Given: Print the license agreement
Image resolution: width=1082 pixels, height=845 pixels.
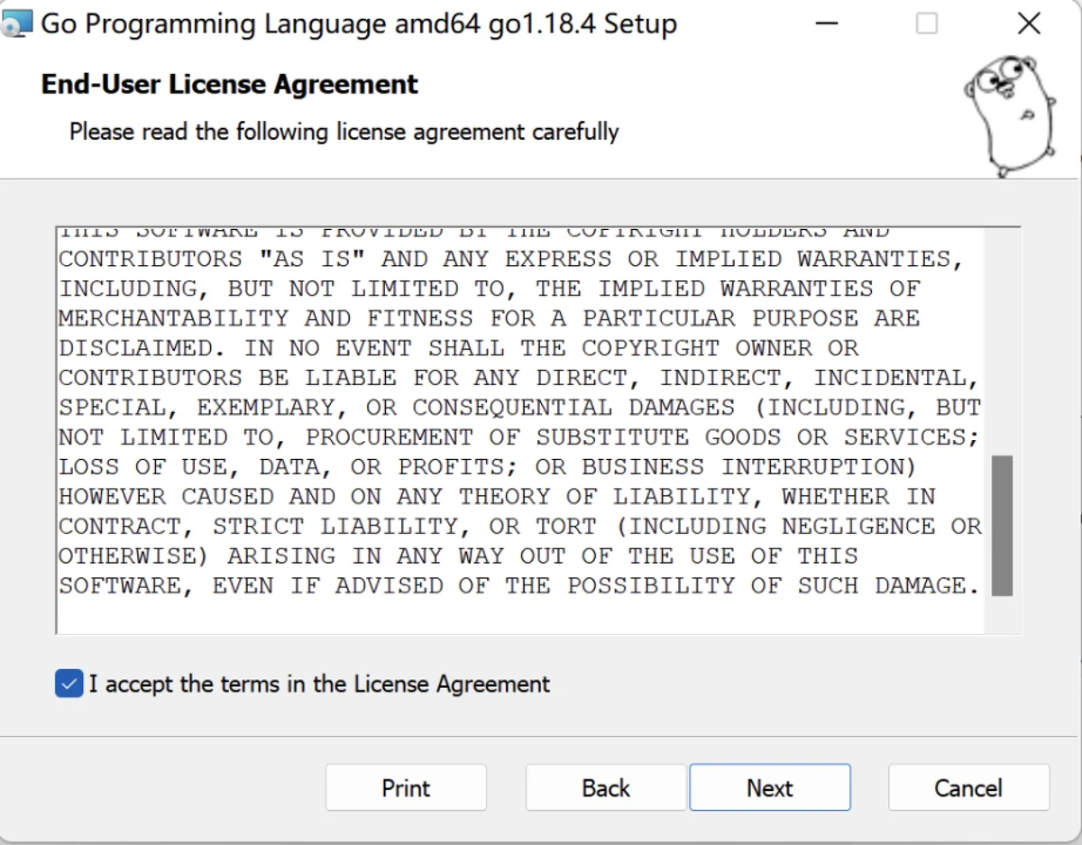Looking at the screenshot, I should pyautogui.click(x=406, y=788).
